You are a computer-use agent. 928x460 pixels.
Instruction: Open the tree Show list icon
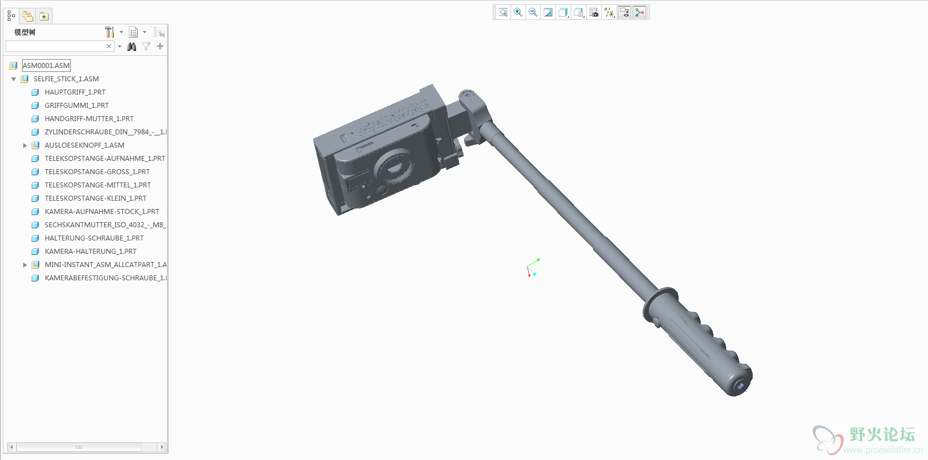pyautogui.click(x=133, y=32)
